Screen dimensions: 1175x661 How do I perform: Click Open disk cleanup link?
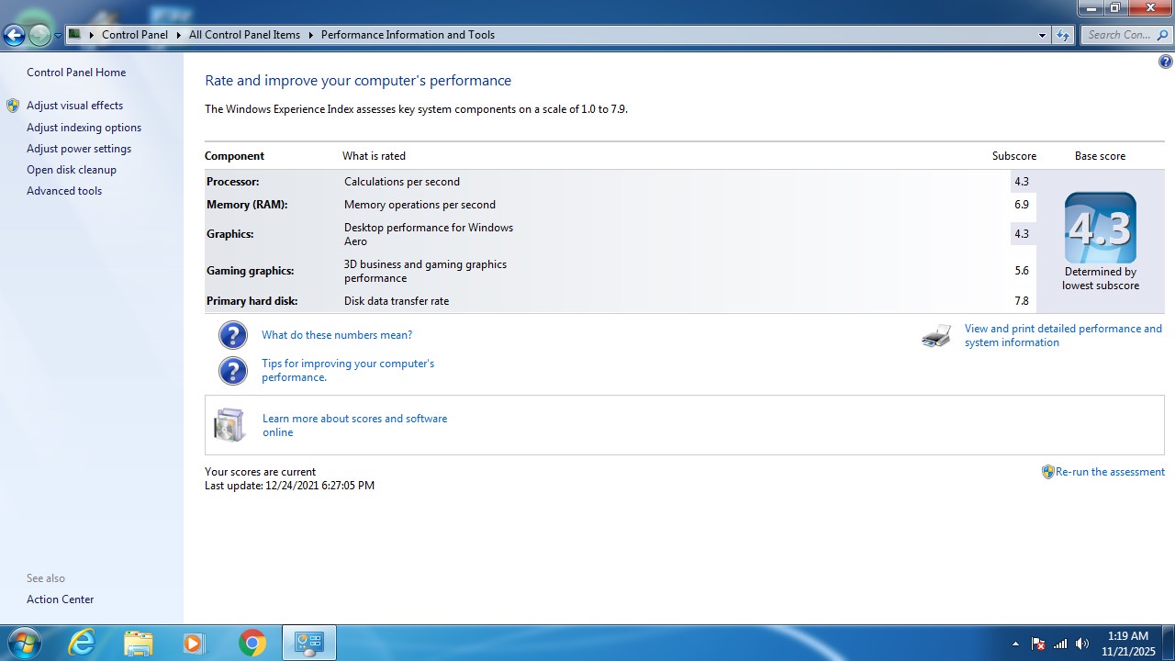tap(72, 170)
